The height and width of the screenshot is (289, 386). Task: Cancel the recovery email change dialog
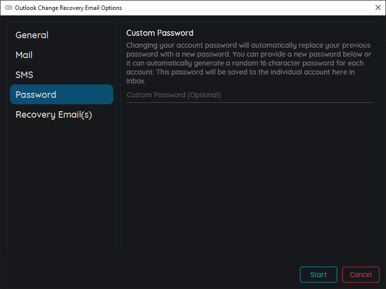[361, 275]
